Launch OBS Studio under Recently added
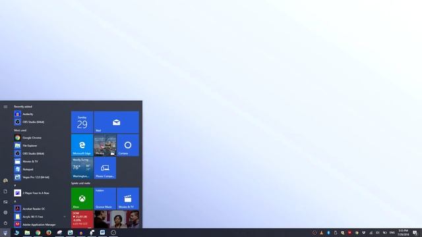 40,122
